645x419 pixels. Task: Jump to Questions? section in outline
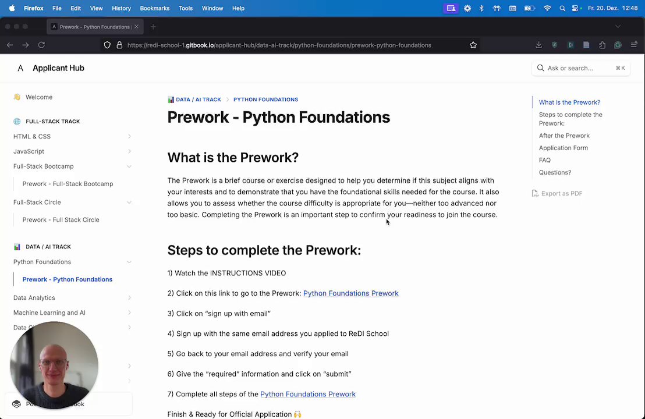pos(555,173)
